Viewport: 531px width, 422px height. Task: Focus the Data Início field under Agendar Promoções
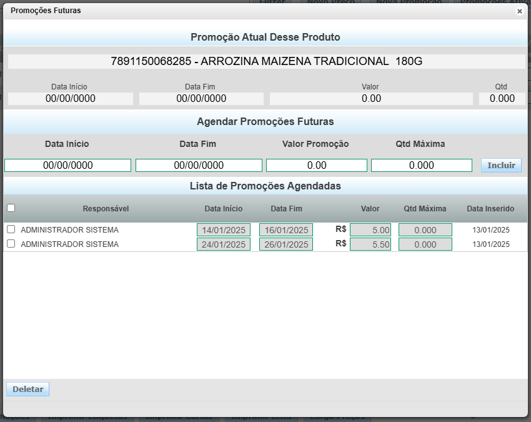point(67,165)
